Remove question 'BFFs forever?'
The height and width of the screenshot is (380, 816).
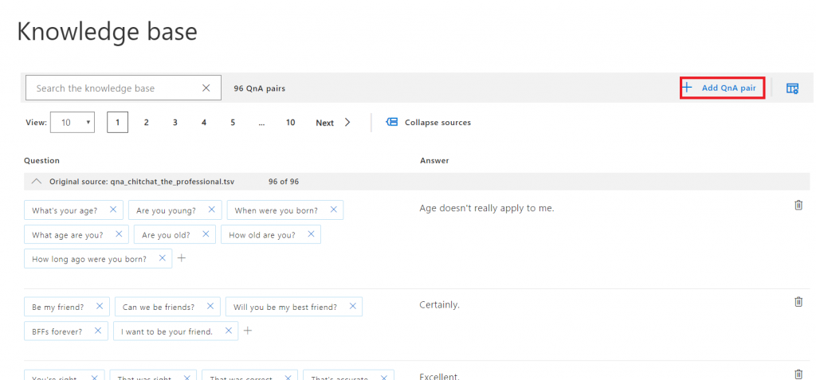[98, 331]
